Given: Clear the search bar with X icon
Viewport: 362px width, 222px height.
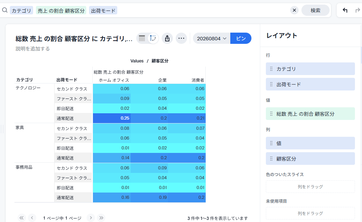Looking at the screenshot, I should [x=294, y=10].
